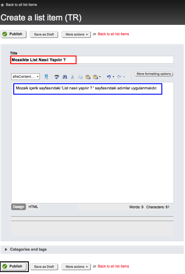Screen dimensions: 185x274
Task: Click the header 'Back to all list items' arrow link
Action: [19, 5]
